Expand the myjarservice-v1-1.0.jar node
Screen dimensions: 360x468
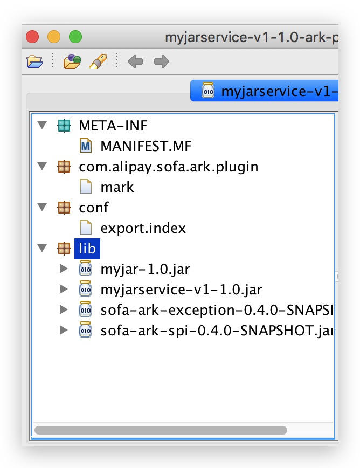coord(64,289)
